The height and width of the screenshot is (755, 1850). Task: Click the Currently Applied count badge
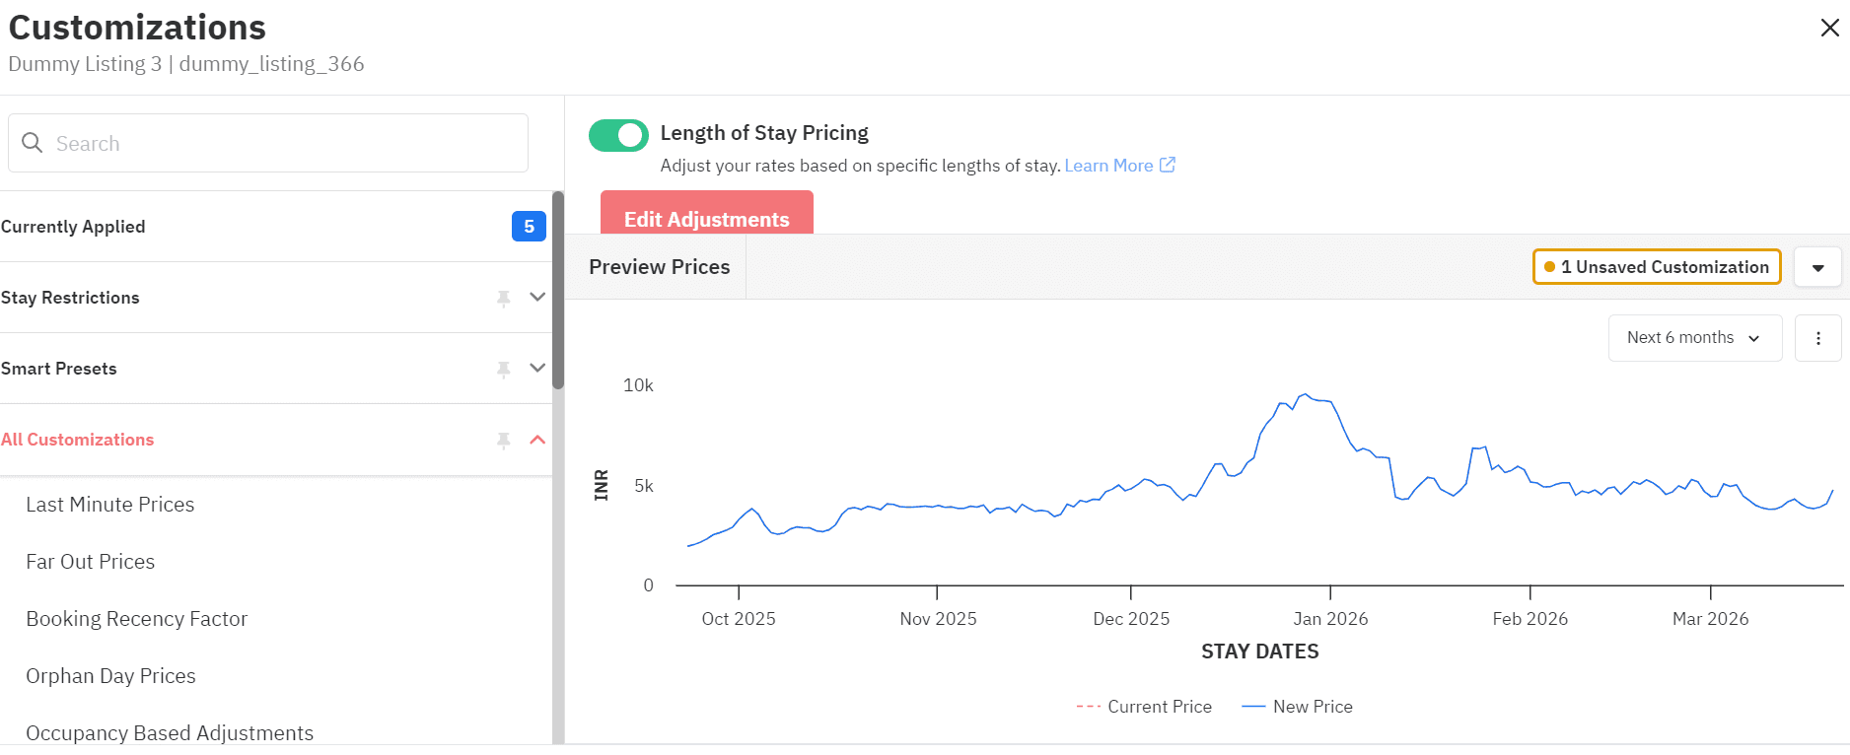tap(529, 227)
